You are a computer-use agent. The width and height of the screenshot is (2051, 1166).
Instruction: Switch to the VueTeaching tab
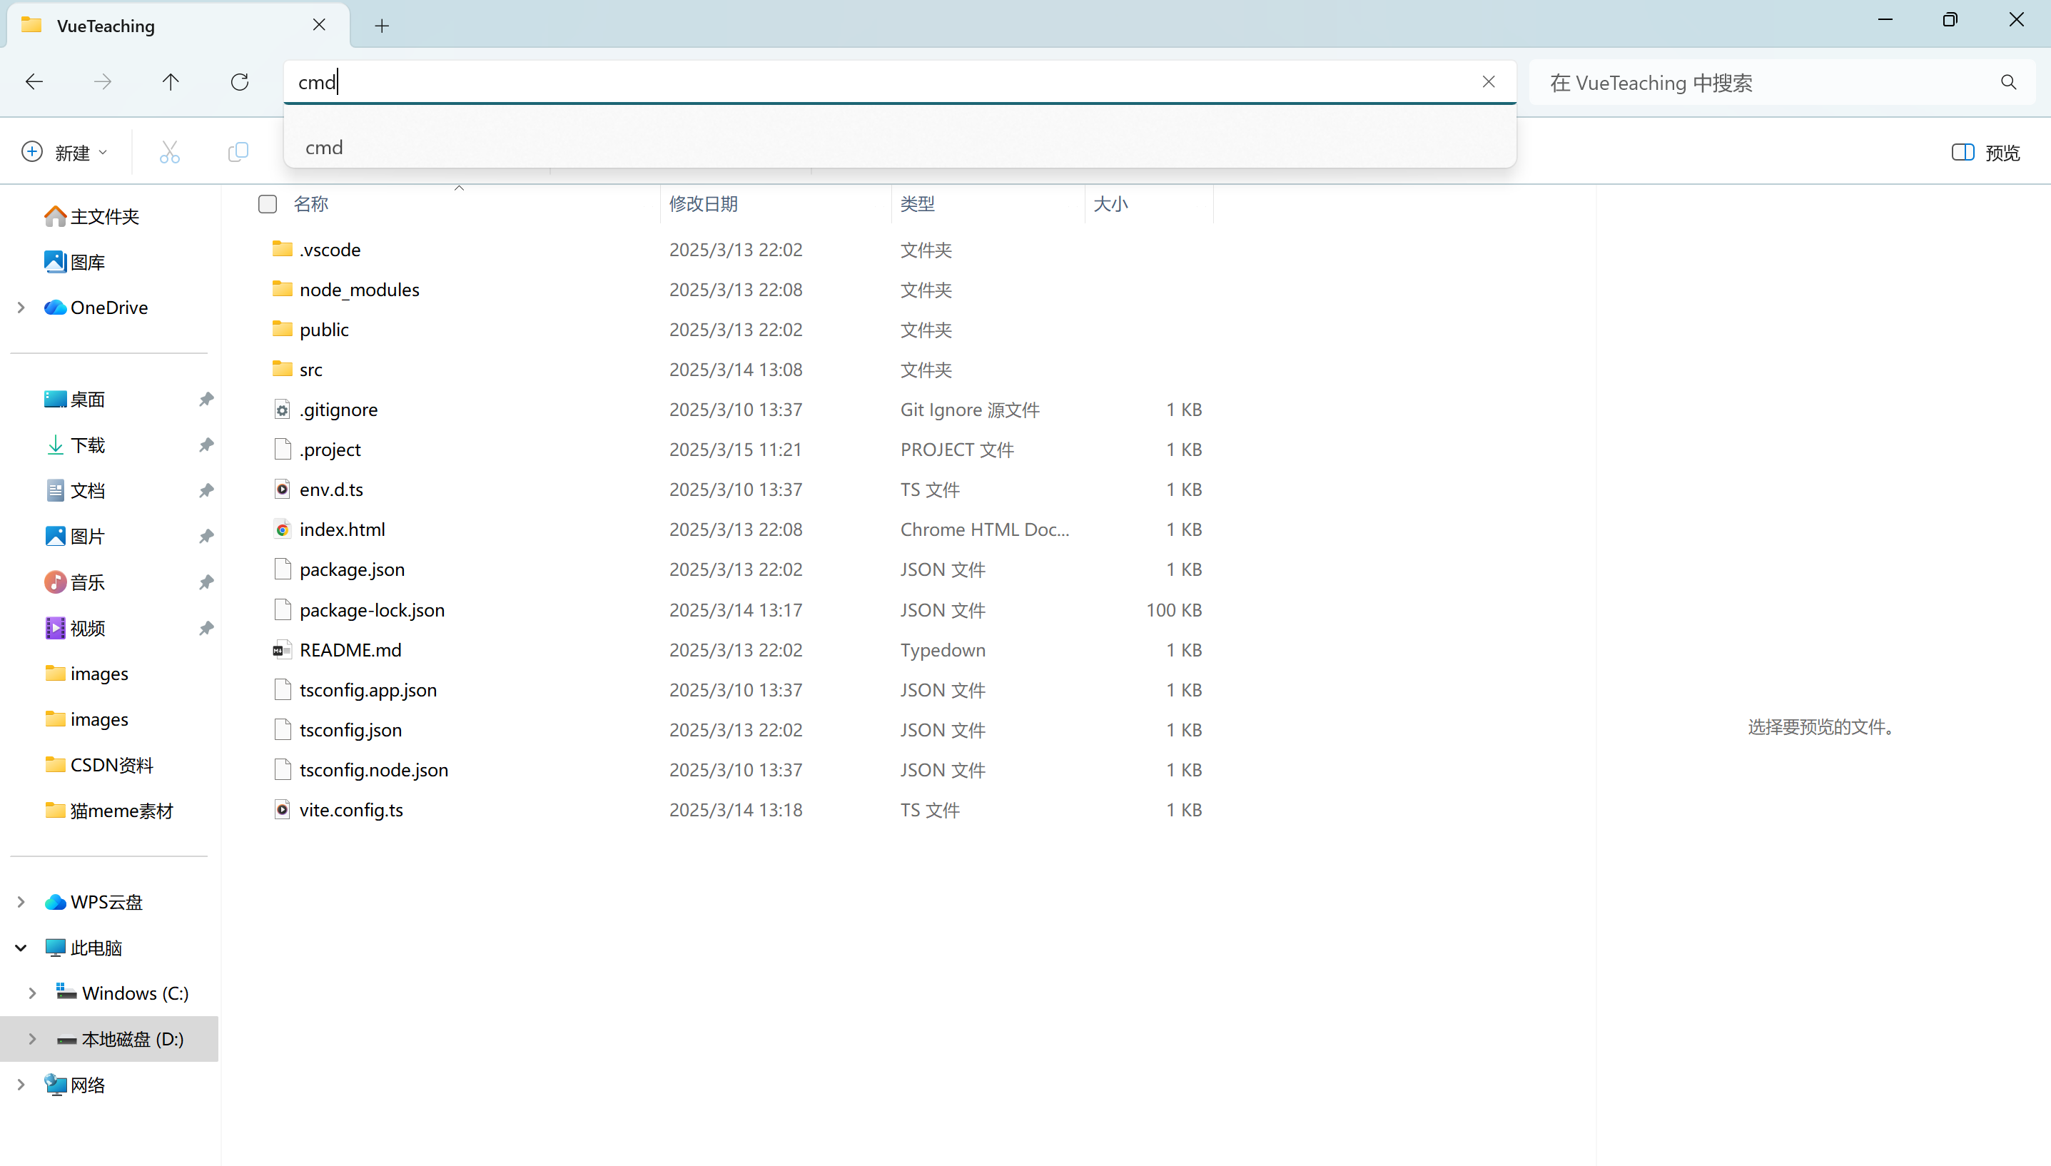(x=160, y=26)
